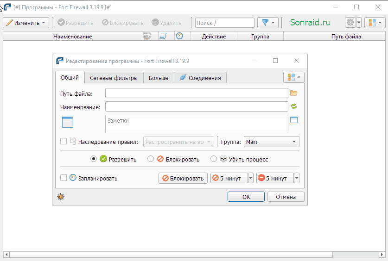This screenshot has height=261, width=388.
Task: Click the Заметки notes text area
Action: coord(197,124)
